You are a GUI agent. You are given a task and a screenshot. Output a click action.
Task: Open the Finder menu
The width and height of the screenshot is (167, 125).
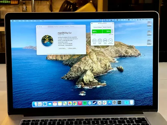click(17, 21)
